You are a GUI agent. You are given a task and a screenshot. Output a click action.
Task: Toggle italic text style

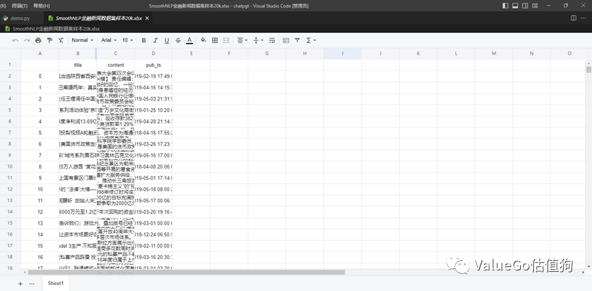coord(155,40)
